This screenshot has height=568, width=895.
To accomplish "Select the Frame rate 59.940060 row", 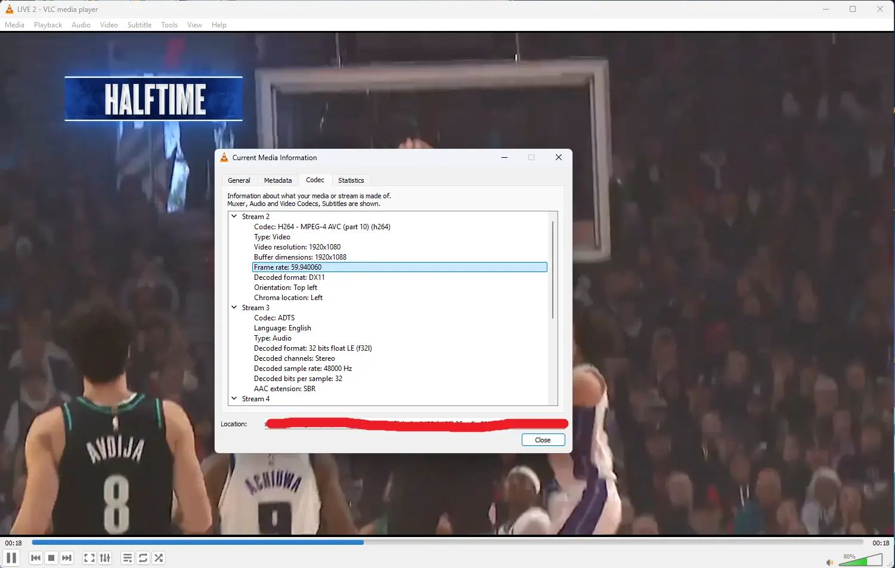I will click(400, 267).
